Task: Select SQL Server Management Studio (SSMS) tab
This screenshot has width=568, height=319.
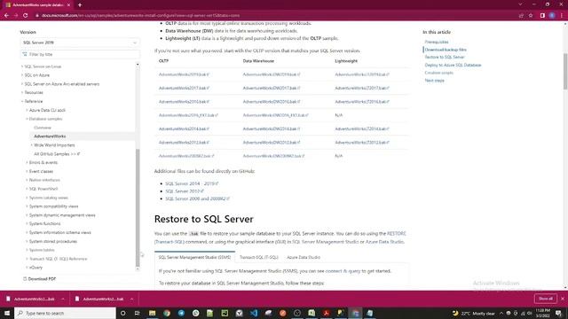Action: 194,257
